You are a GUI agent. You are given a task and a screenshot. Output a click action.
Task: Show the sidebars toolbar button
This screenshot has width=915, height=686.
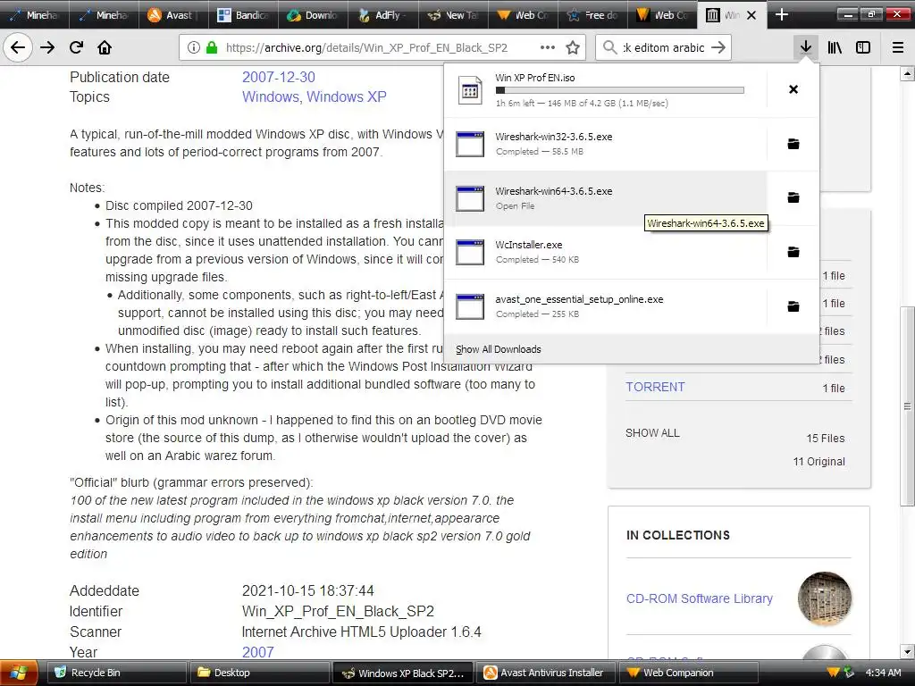863,47
